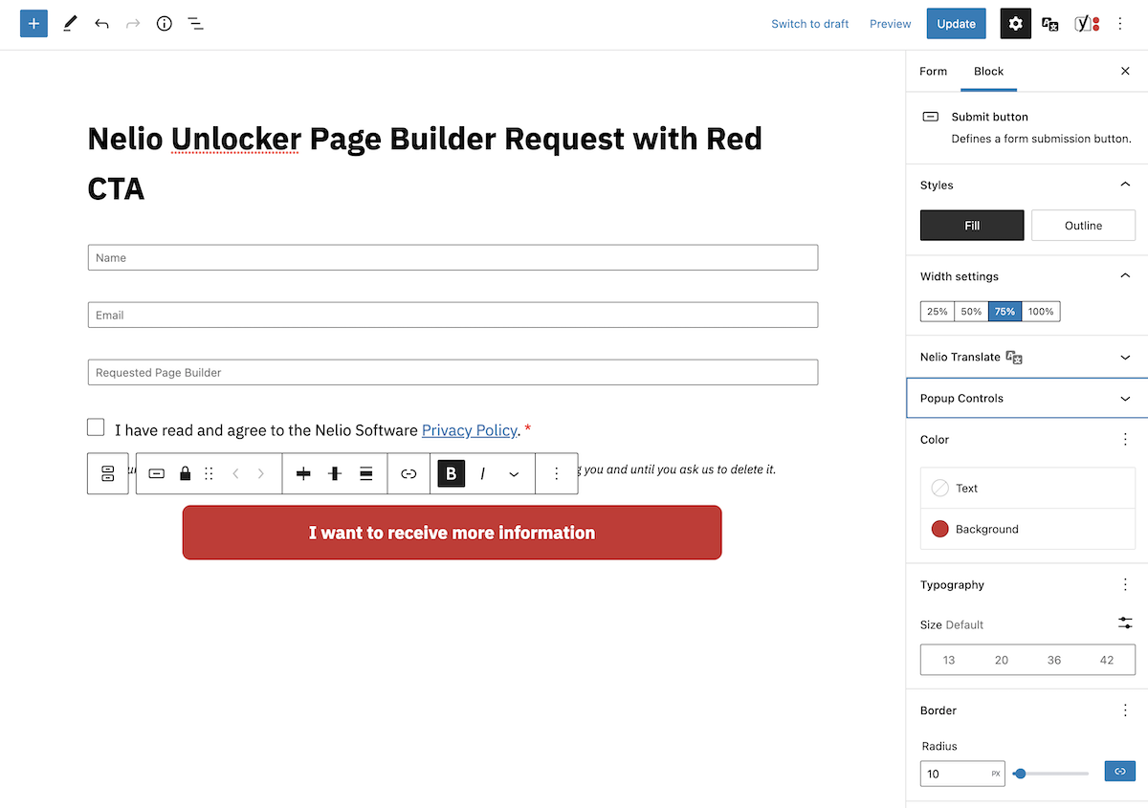Viewport: 1148px width, 808px height.
Task: Click the Requested Page Builder field
Action: [453, 372]
